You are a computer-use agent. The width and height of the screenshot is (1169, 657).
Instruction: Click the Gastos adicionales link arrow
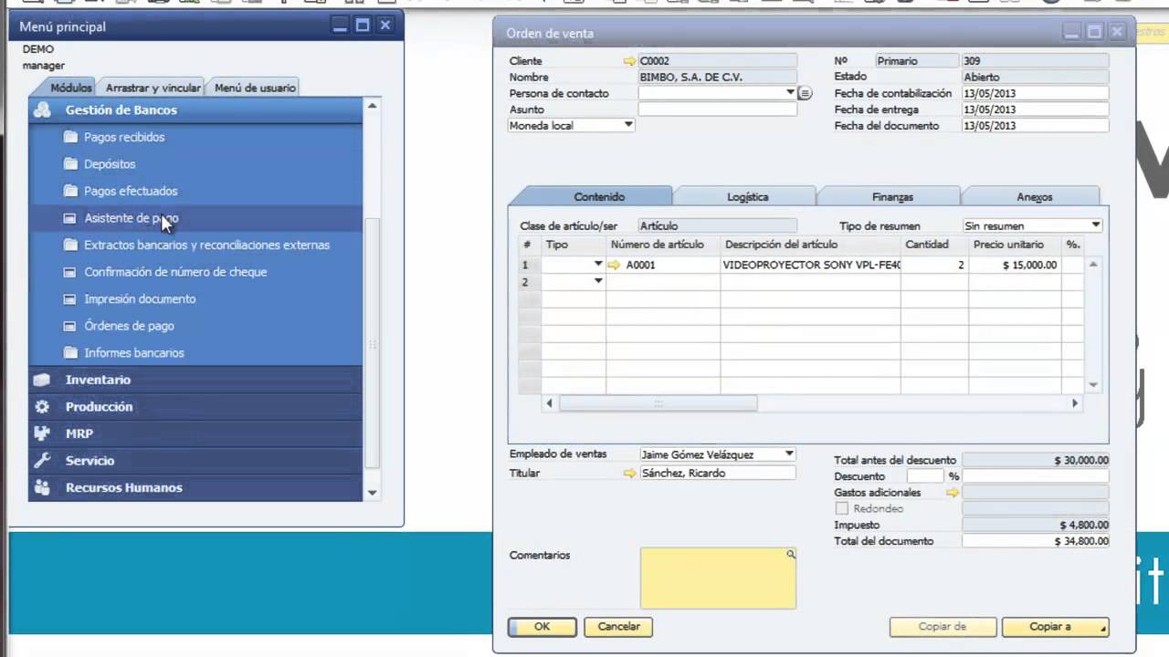pos(953,493)
